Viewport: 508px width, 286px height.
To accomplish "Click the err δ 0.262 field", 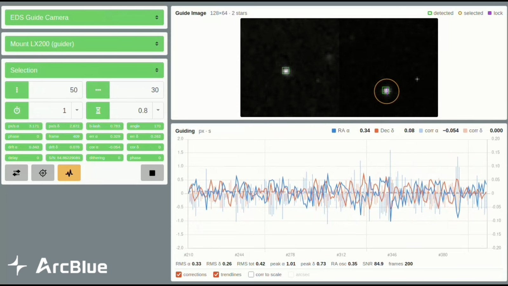I will [145, 136].
